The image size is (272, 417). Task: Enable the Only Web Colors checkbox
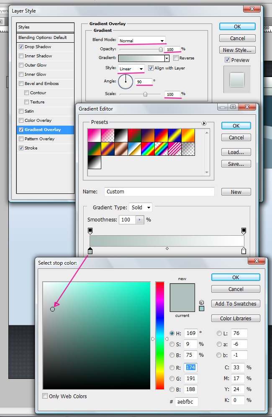tap(45, 396)
